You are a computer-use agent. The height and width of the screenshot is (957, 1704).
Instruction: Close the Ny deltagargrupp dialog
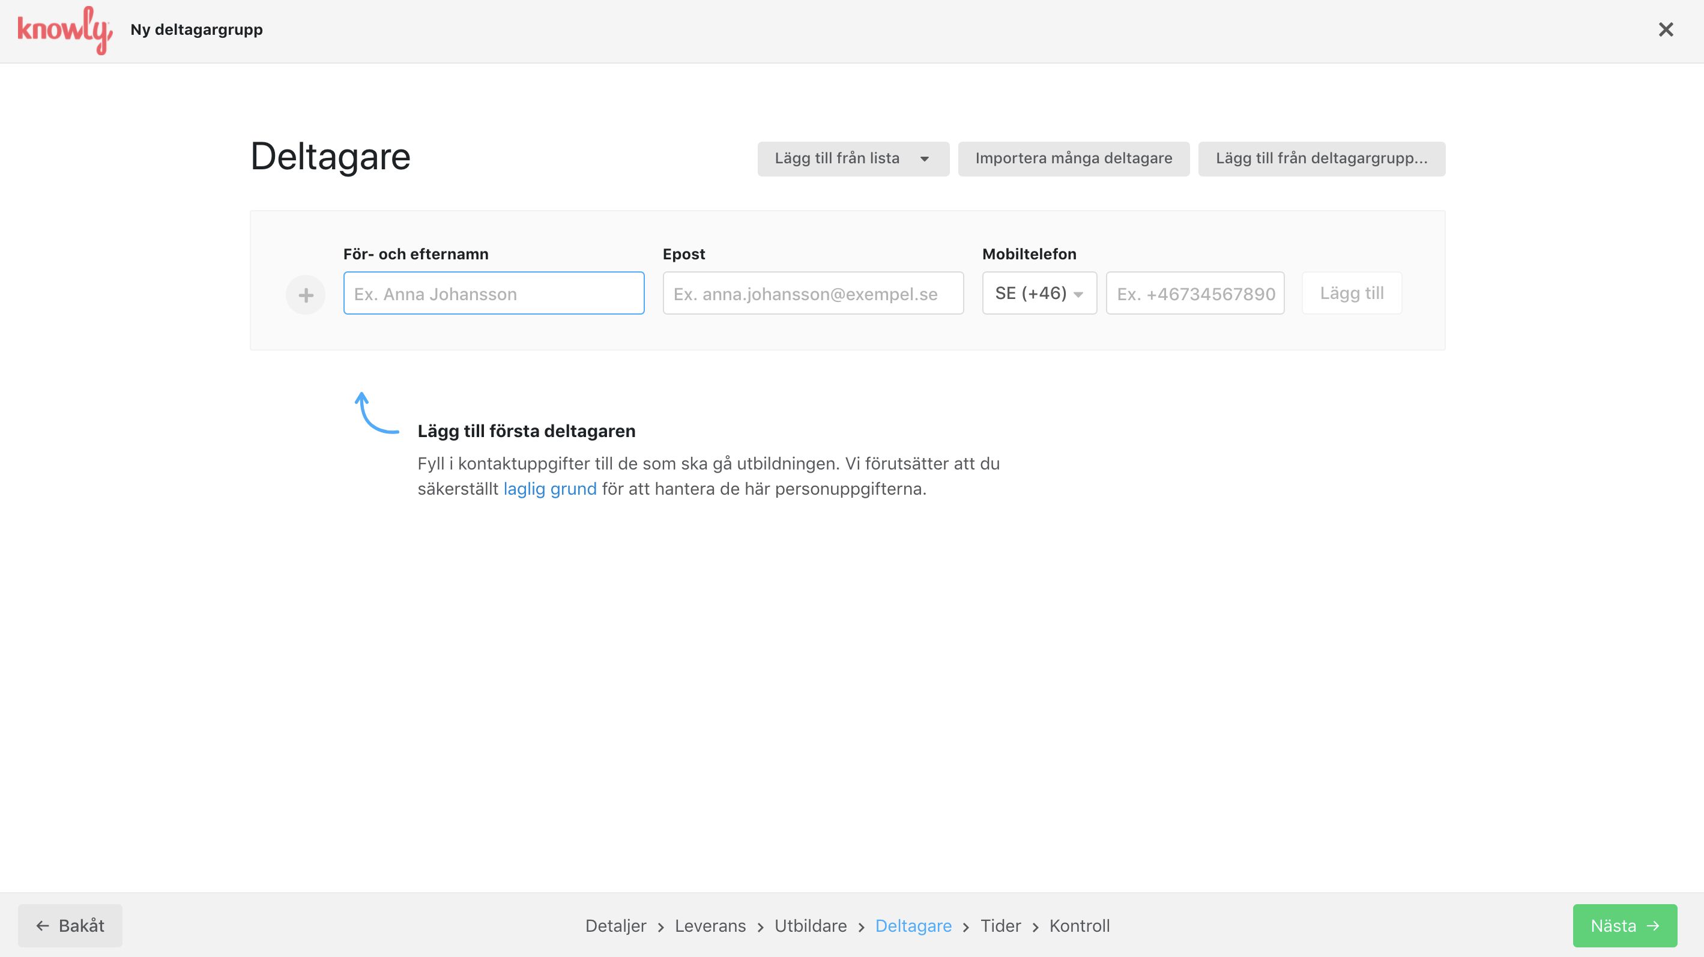(x=1665, y=30)
